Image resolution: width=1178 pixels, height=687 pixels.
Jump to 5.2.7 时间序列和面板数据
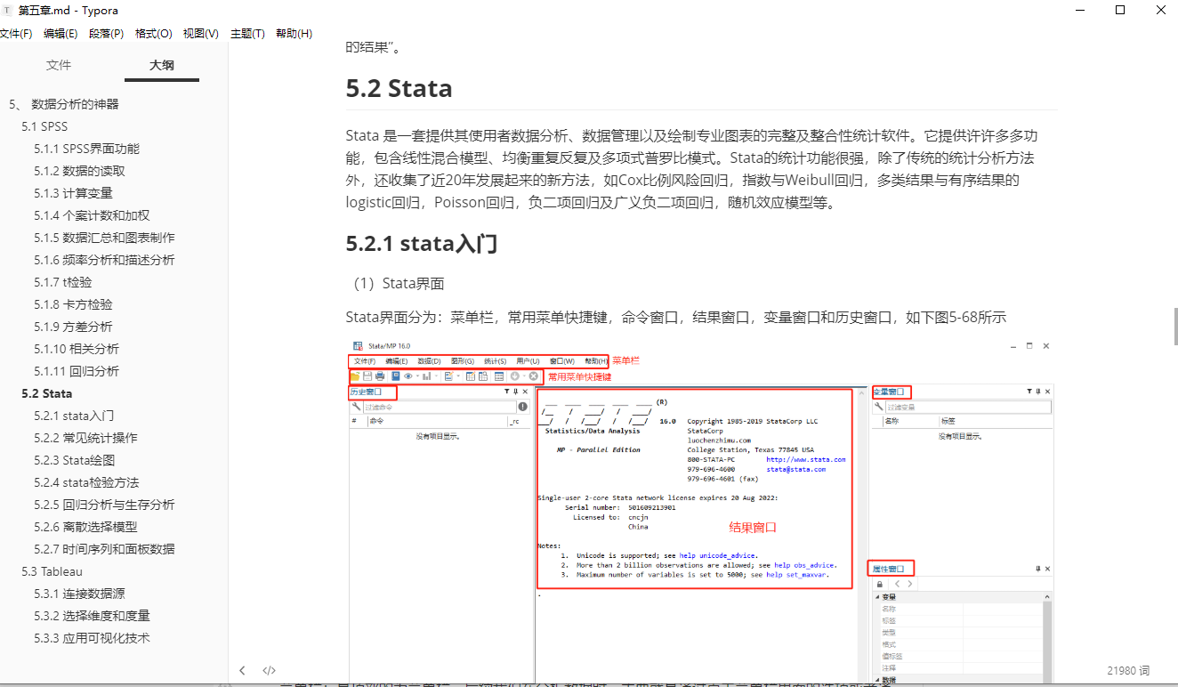pos(105,549)
